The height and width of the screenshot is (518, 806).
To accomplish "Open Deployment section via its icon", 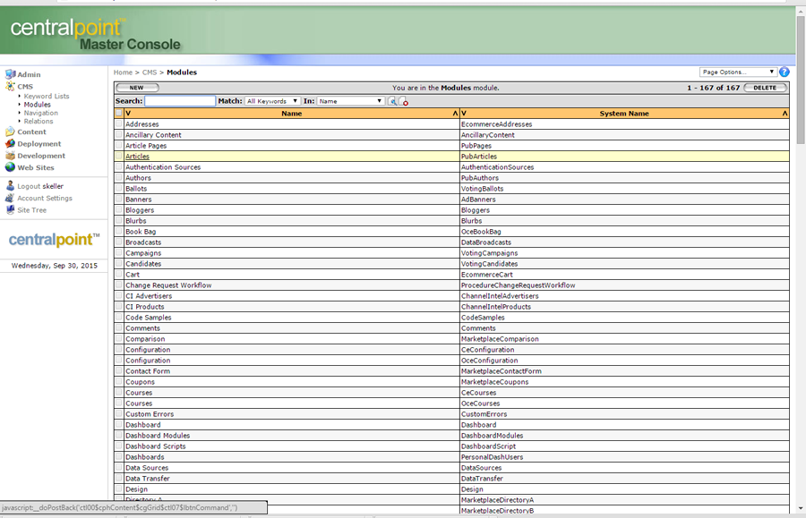I will coord(10,143).
